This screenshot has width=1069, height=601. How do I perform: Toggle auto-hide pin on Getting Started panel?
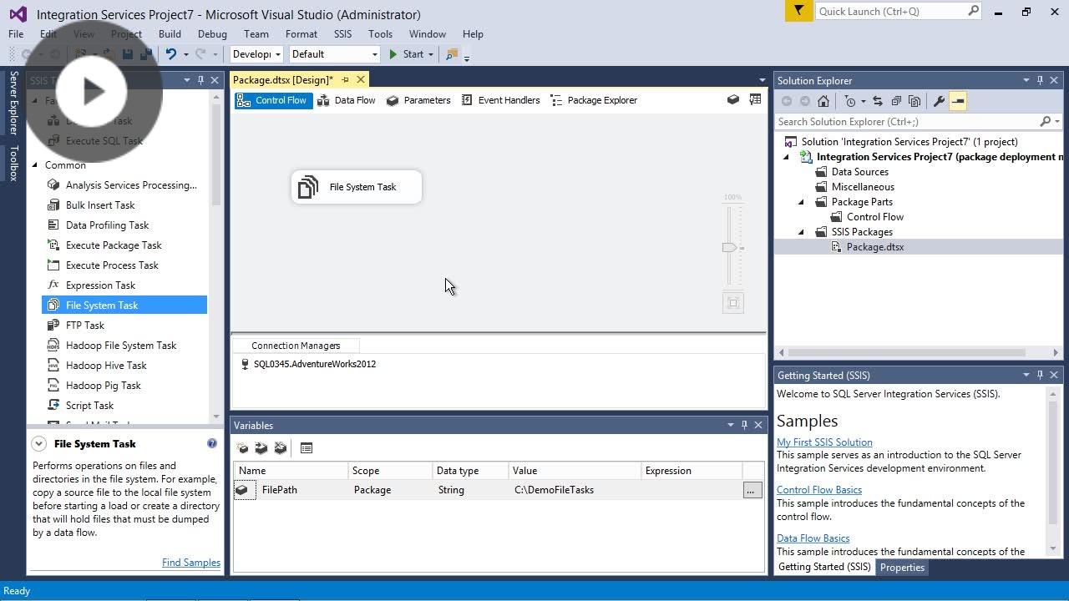point(1040,375)
